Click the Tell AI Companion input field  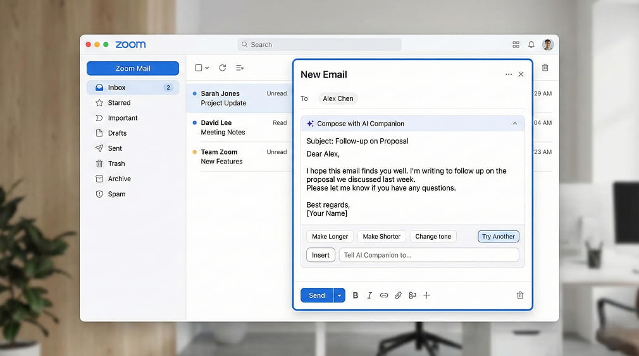[x=429, y=255]
